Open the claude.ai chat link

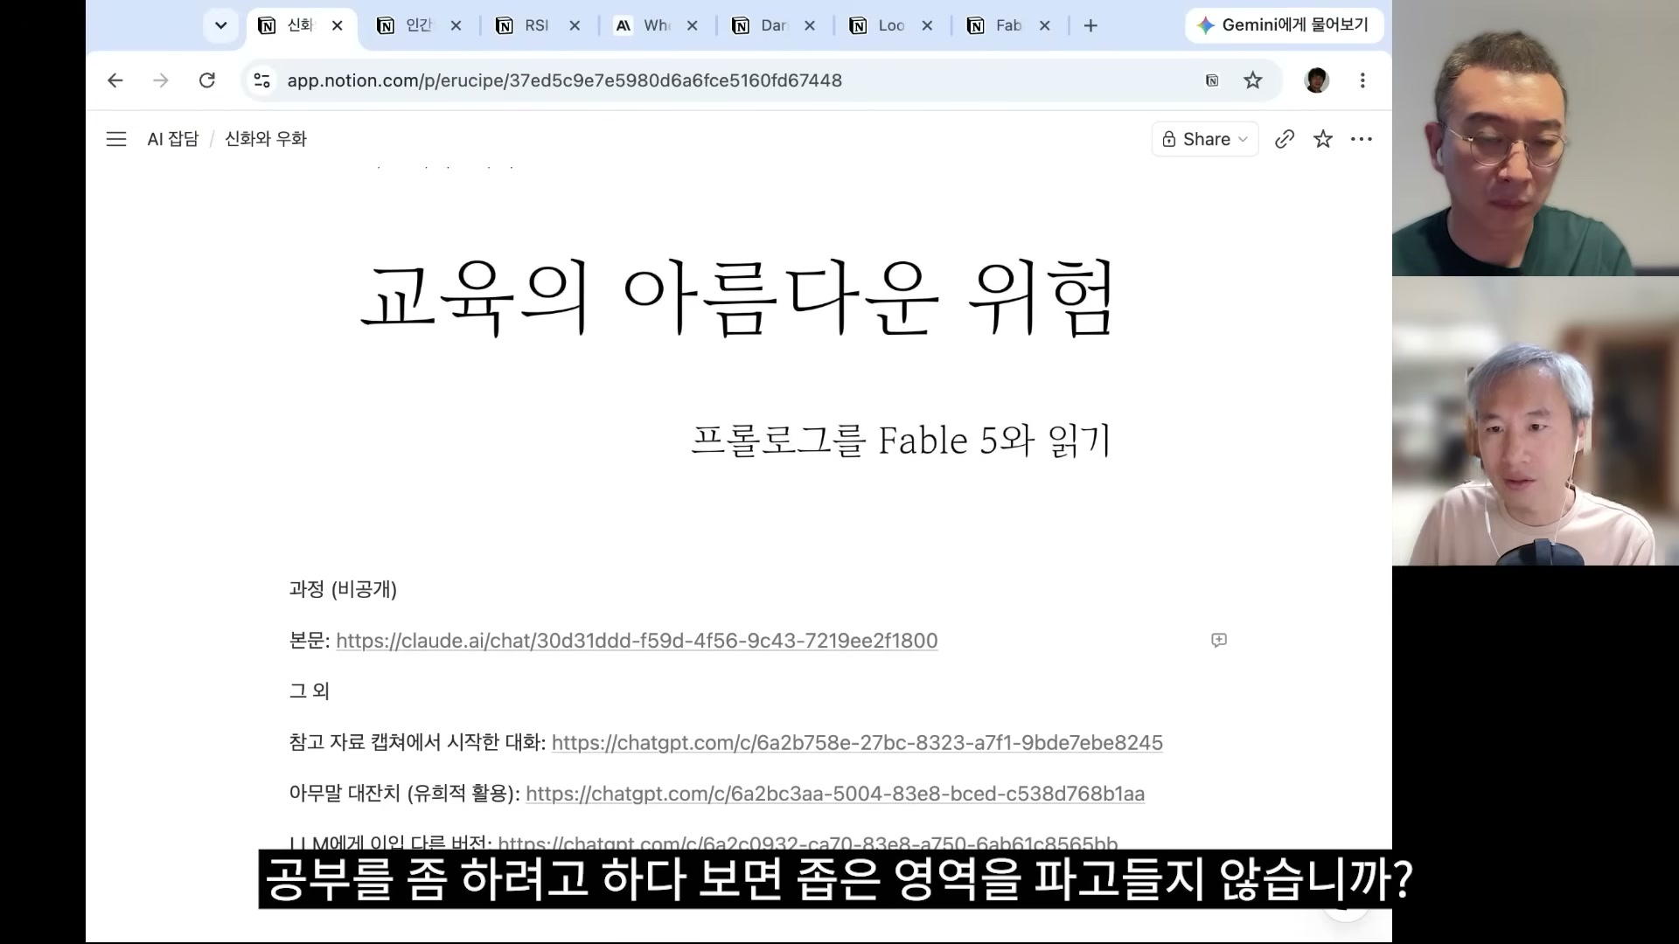tap(637, 641)
